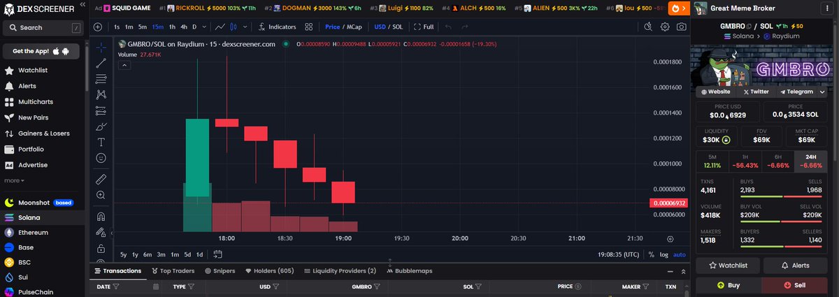This screenshot has height=297, width=839.
Task: Select the chart patterns tool
Action: coord(101,94)
